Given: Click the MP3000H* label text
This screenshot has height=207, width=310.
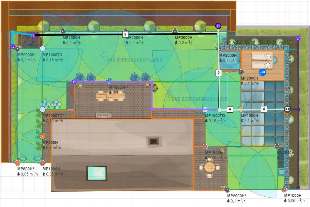Looking at the screenshot, I should [x=119, y=87].
